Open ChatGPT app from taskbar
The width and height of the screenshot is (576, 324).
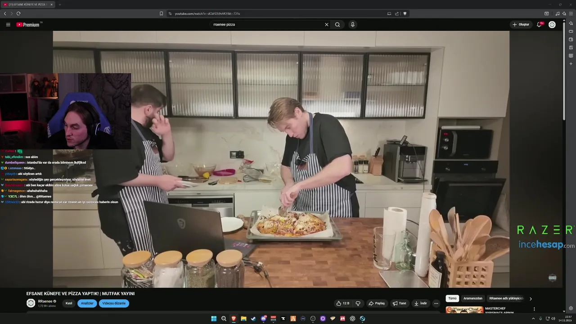[353, 319]
